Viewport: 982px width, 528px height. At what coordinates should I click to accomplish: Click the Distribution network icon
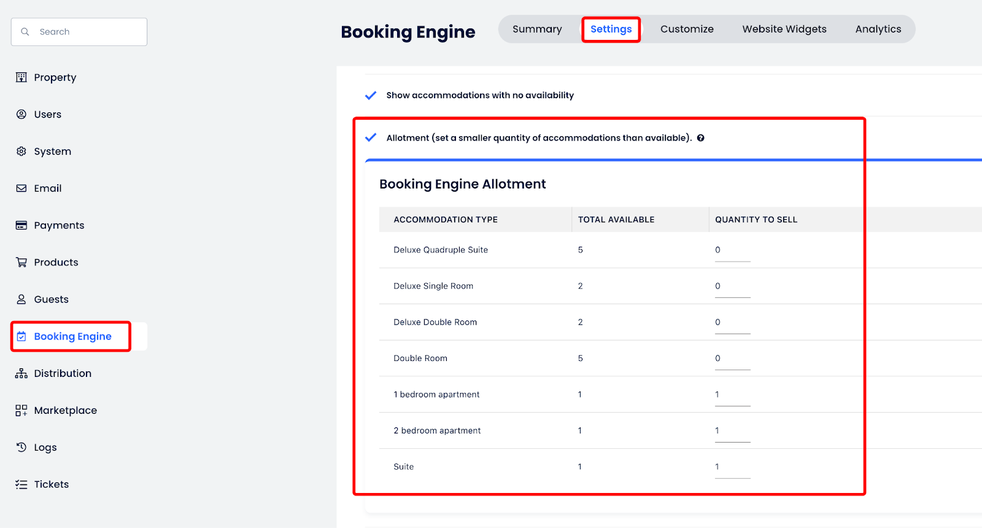(21, 373)
